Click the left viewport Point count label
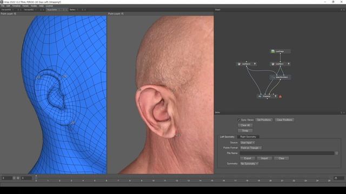This screenshot has height=194, width=346. 9,13
